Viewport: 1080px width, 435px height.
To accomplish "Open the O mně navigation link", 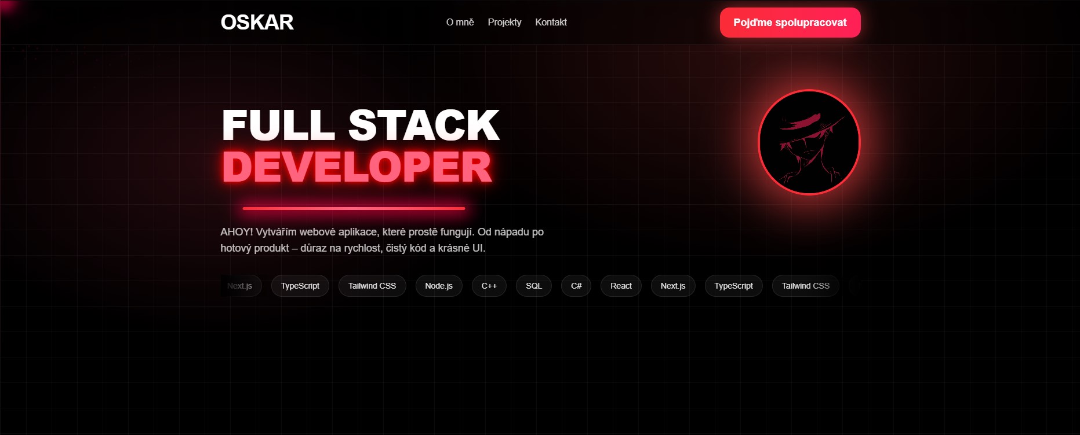I will [460, 23].
